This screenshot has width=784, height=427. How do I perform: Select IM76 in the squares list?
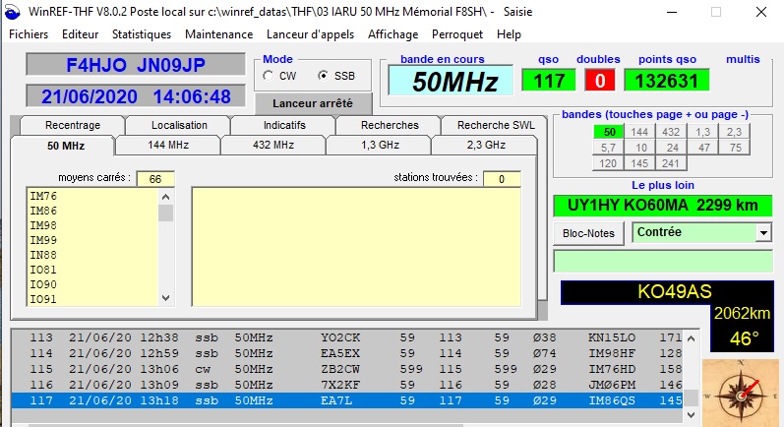(x=92, y=196)
